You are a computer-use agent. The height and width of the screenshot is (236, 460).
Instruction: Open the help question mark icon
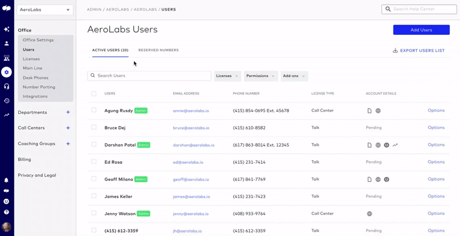coord(6,212)
